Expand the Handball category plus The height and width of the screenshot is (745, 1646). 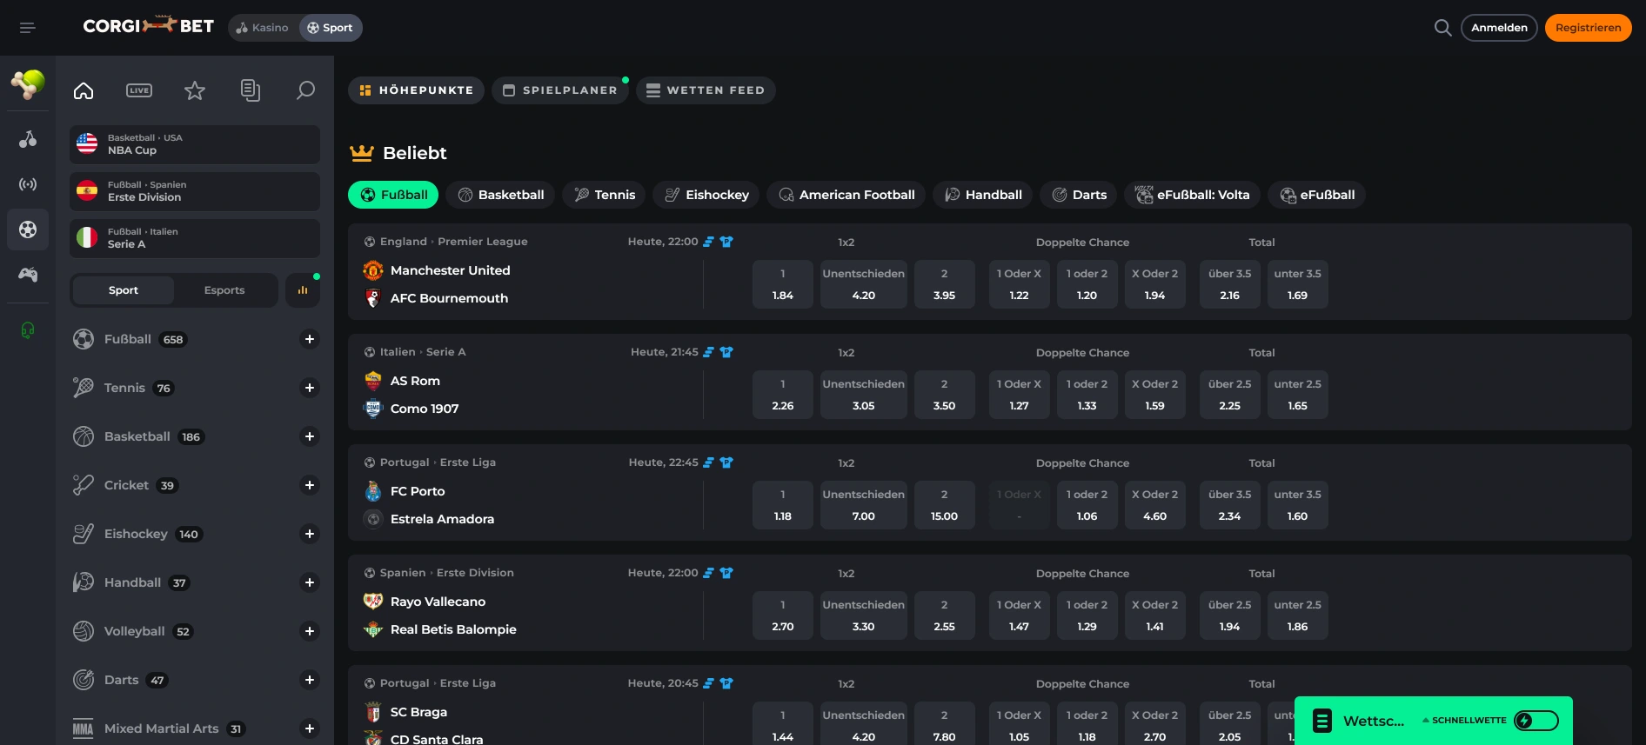coord(309,582)
